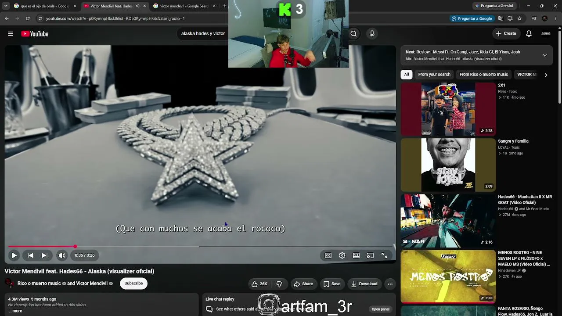562x316 pixels.
Task: Share the Alaska video
Action: pyautogui.click(x=303, y=284)
